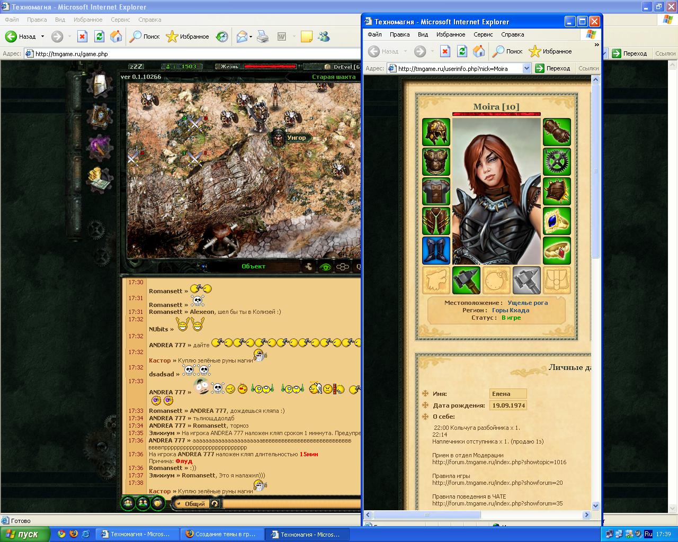678x542 pixels.
Task: Launch Firefox from quick launch bar
Action: click(74, 534)
